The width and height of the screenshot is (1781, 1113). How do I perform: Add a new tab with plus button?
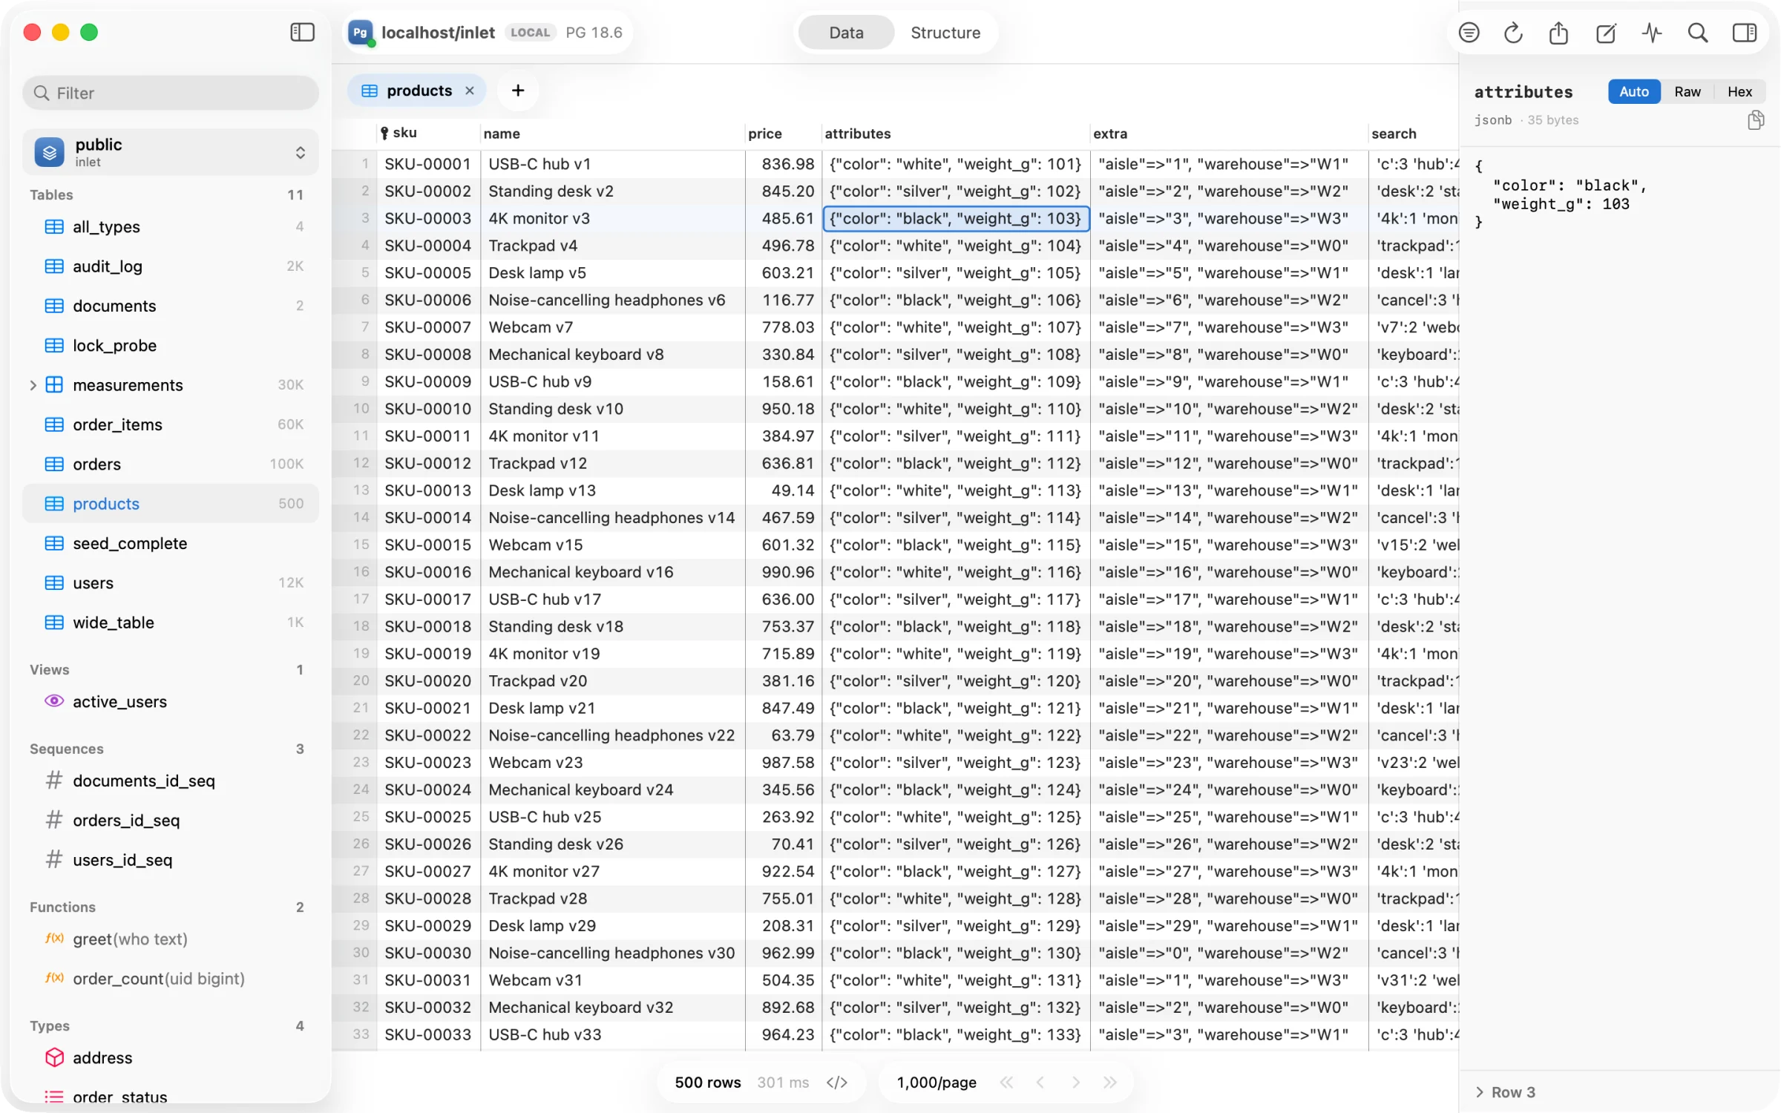[x=518, y=91]
